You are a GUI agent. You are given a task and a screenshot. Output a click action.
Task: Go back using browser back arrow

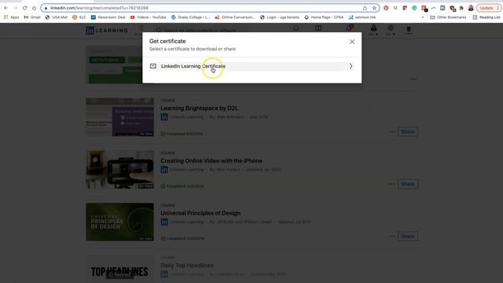6,8
